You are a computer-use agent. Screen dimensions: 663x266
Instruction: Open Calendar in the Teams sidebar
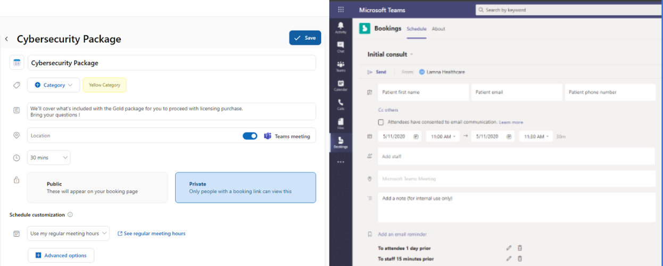tap(341, 85)
